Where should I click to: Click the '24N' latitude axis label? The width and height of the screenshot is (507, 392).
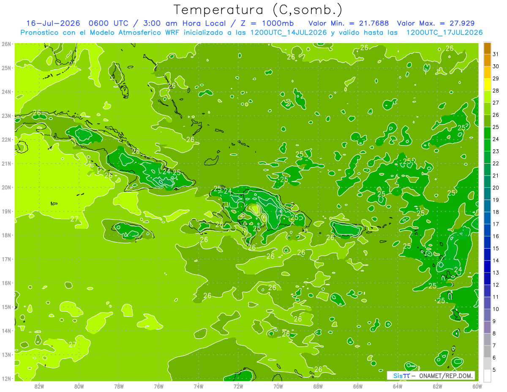6,92
